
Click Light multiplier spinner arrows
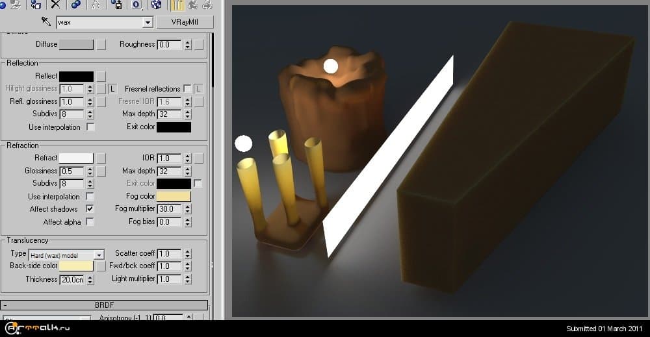(x=188, y=279)
